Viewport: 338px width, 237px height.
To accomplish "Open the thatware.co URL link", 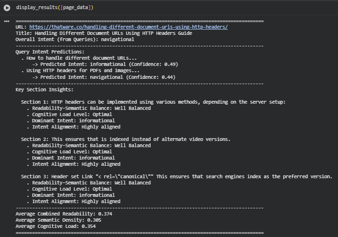I will coord(128,27).
